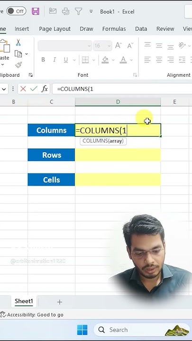This screenshot has height=341, width=192.
Task: Click the blue Columns label cell
Action: coord(51,130)
